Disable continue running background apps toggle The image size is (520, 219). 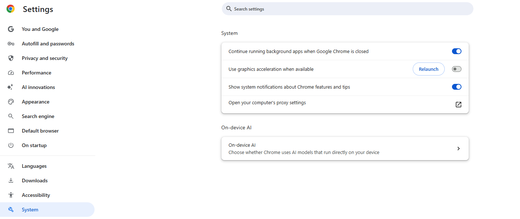(457, 51)
